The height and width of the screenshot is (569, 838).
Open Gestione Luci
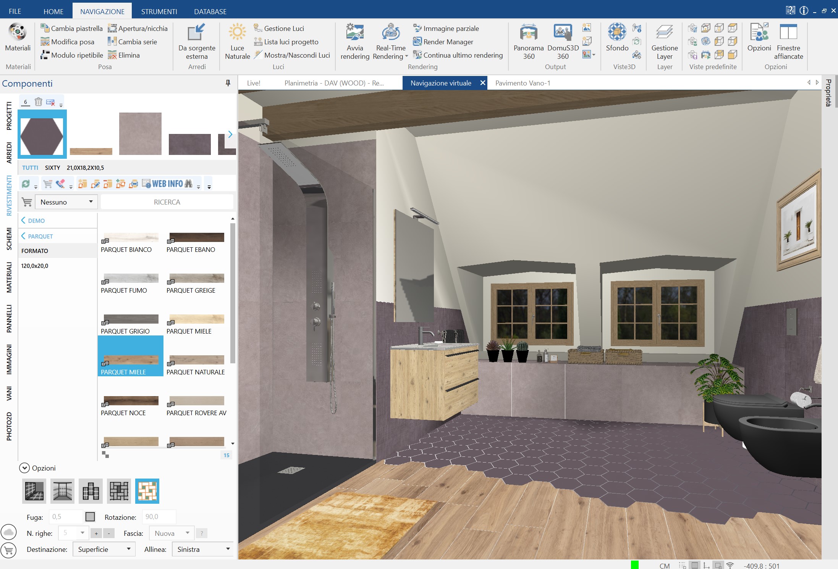[279, 28]
